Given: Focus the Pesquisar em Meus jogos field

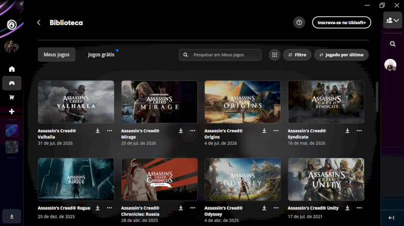Looking at the screenshot, I should (x=220, y=55).
